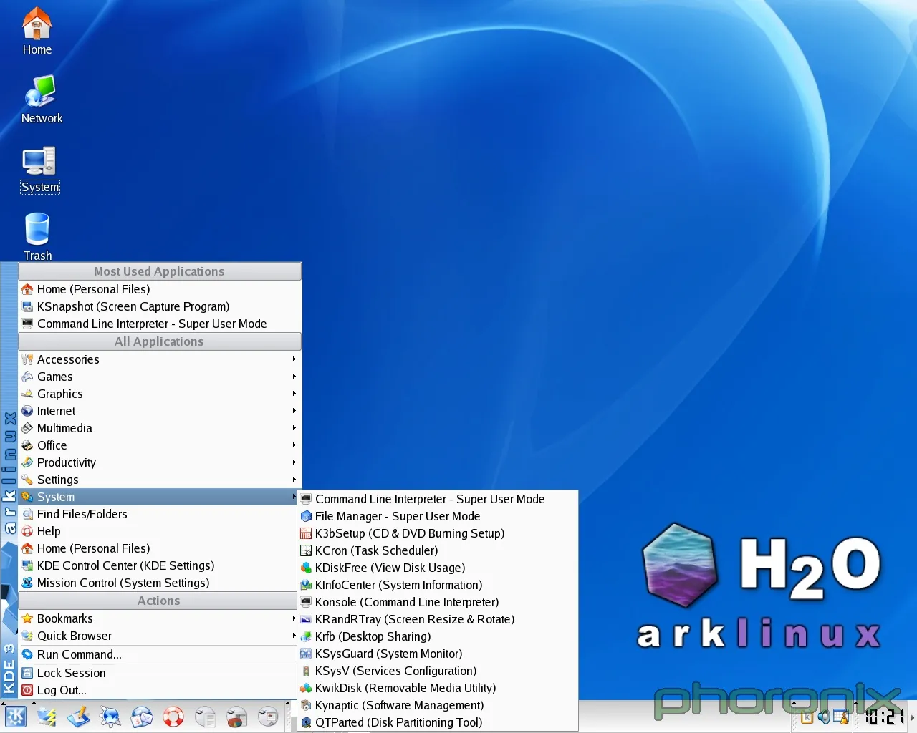Click the Klipper clipboard tray icon
917x733 pixels.
coord(807,716)
